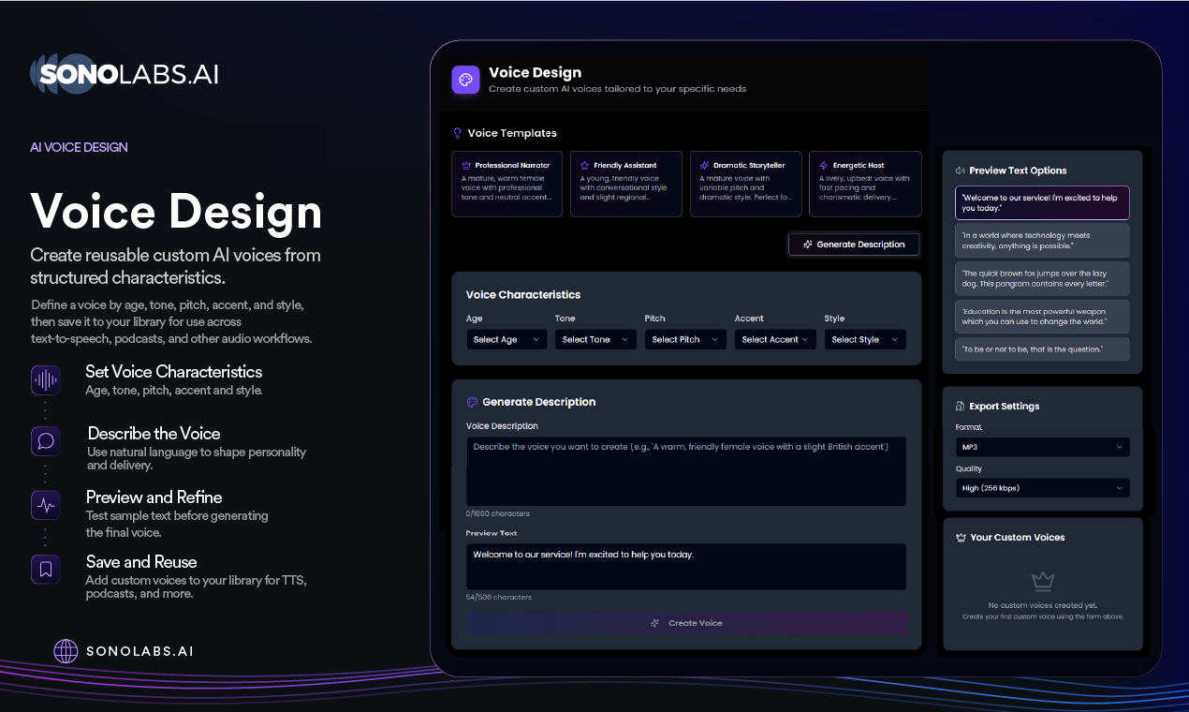Open the MP3 Format dropdown

coord(1042,448)
